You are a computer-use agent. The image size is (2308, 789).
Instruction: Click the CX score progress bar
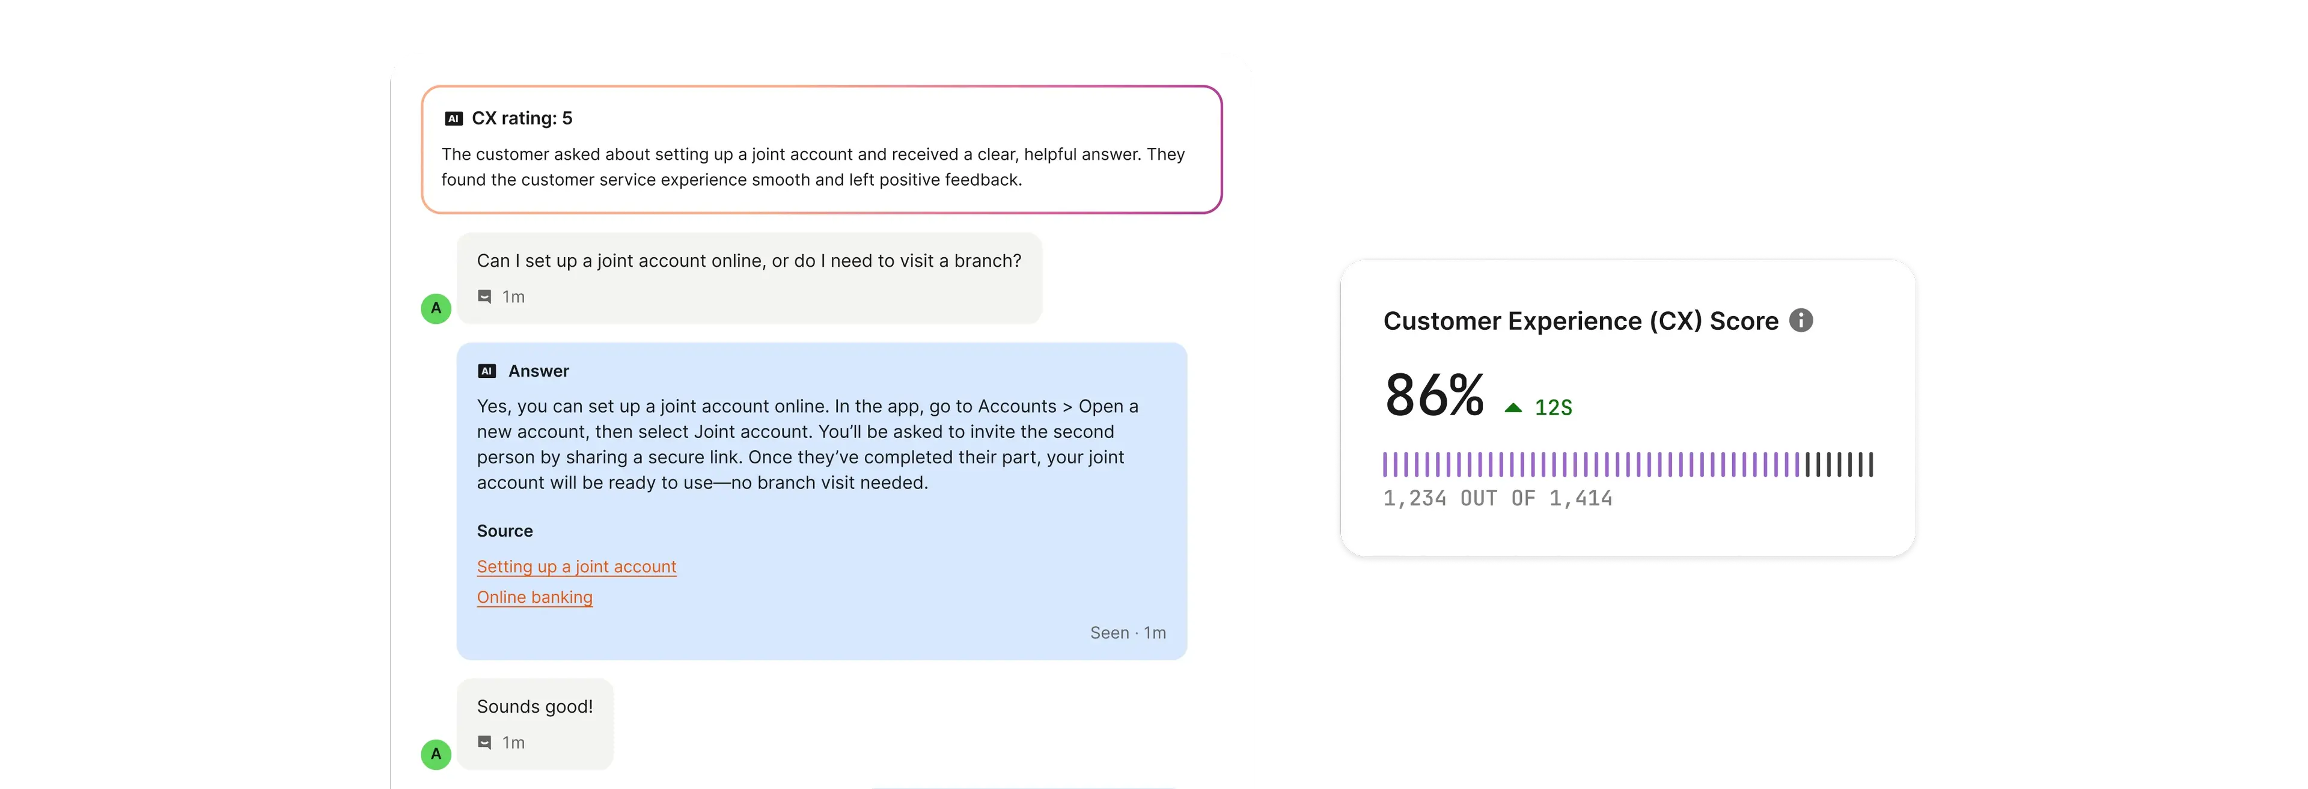coord(1628,464)
